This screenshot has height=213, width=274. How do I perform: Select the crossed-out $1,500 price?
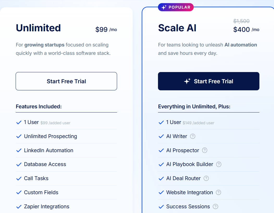pos(242,21)
